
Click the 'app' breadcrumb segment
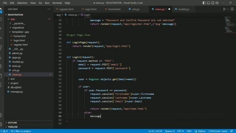point(59,15)
